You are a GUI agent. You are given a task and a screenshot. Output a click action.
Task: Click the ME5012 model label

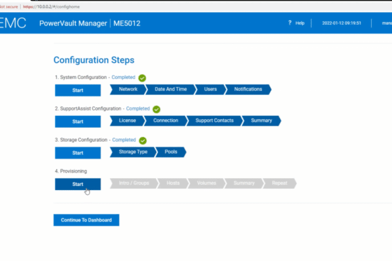(127, 23)
